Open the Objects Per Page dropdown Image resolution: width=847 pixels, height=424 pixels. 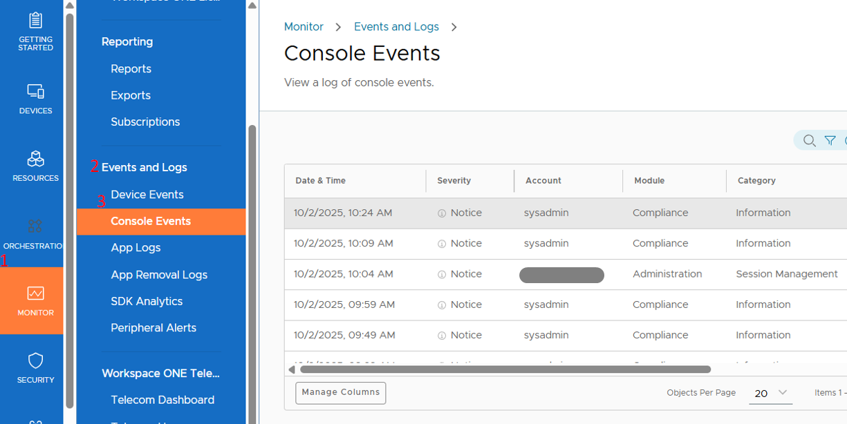tap(770, 393)
